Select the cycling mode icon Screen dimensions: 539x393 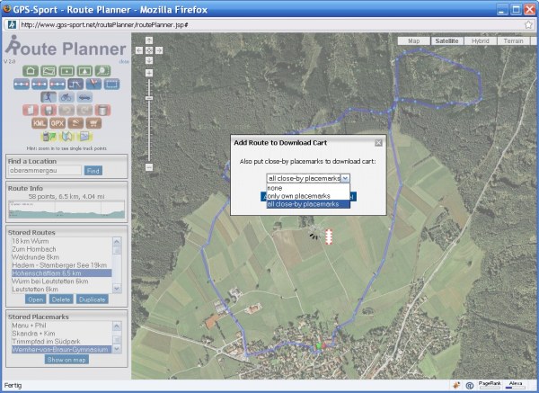coord(66,96)
